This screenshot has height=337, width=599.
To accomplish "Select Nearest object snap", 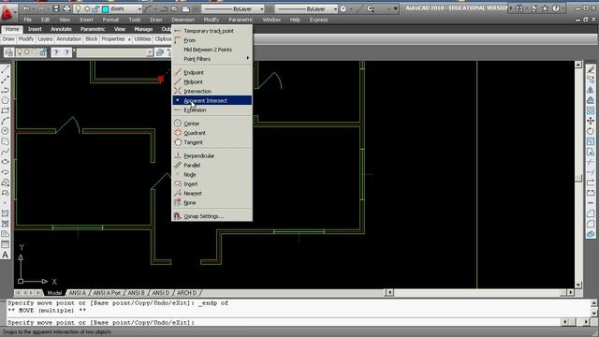I will pos(212,194).
